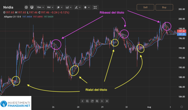The height and width of the screenshot is (110, 188).
Task: Click the red Alligator value 197.6890
Action: 38,17
